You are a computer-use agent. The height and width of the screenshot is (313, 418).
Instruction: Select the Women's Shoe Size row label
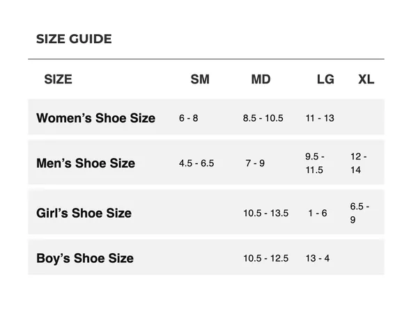[95, 118]
